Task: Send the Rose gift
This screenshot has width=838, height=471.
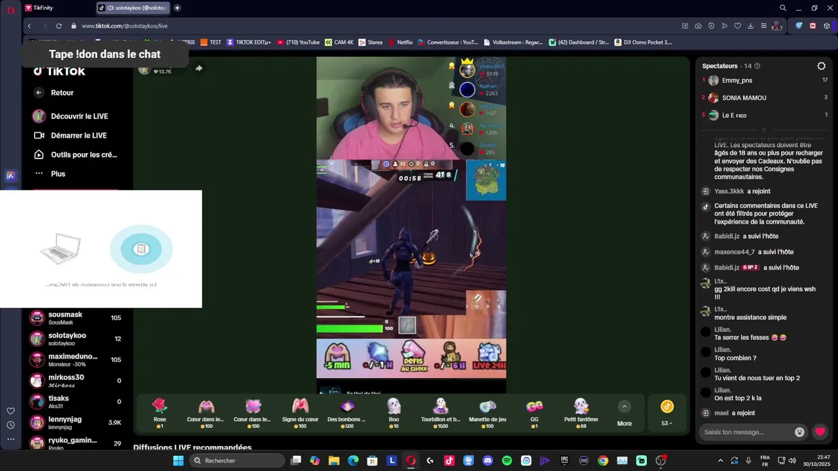Action: click(x=160, y=413)
